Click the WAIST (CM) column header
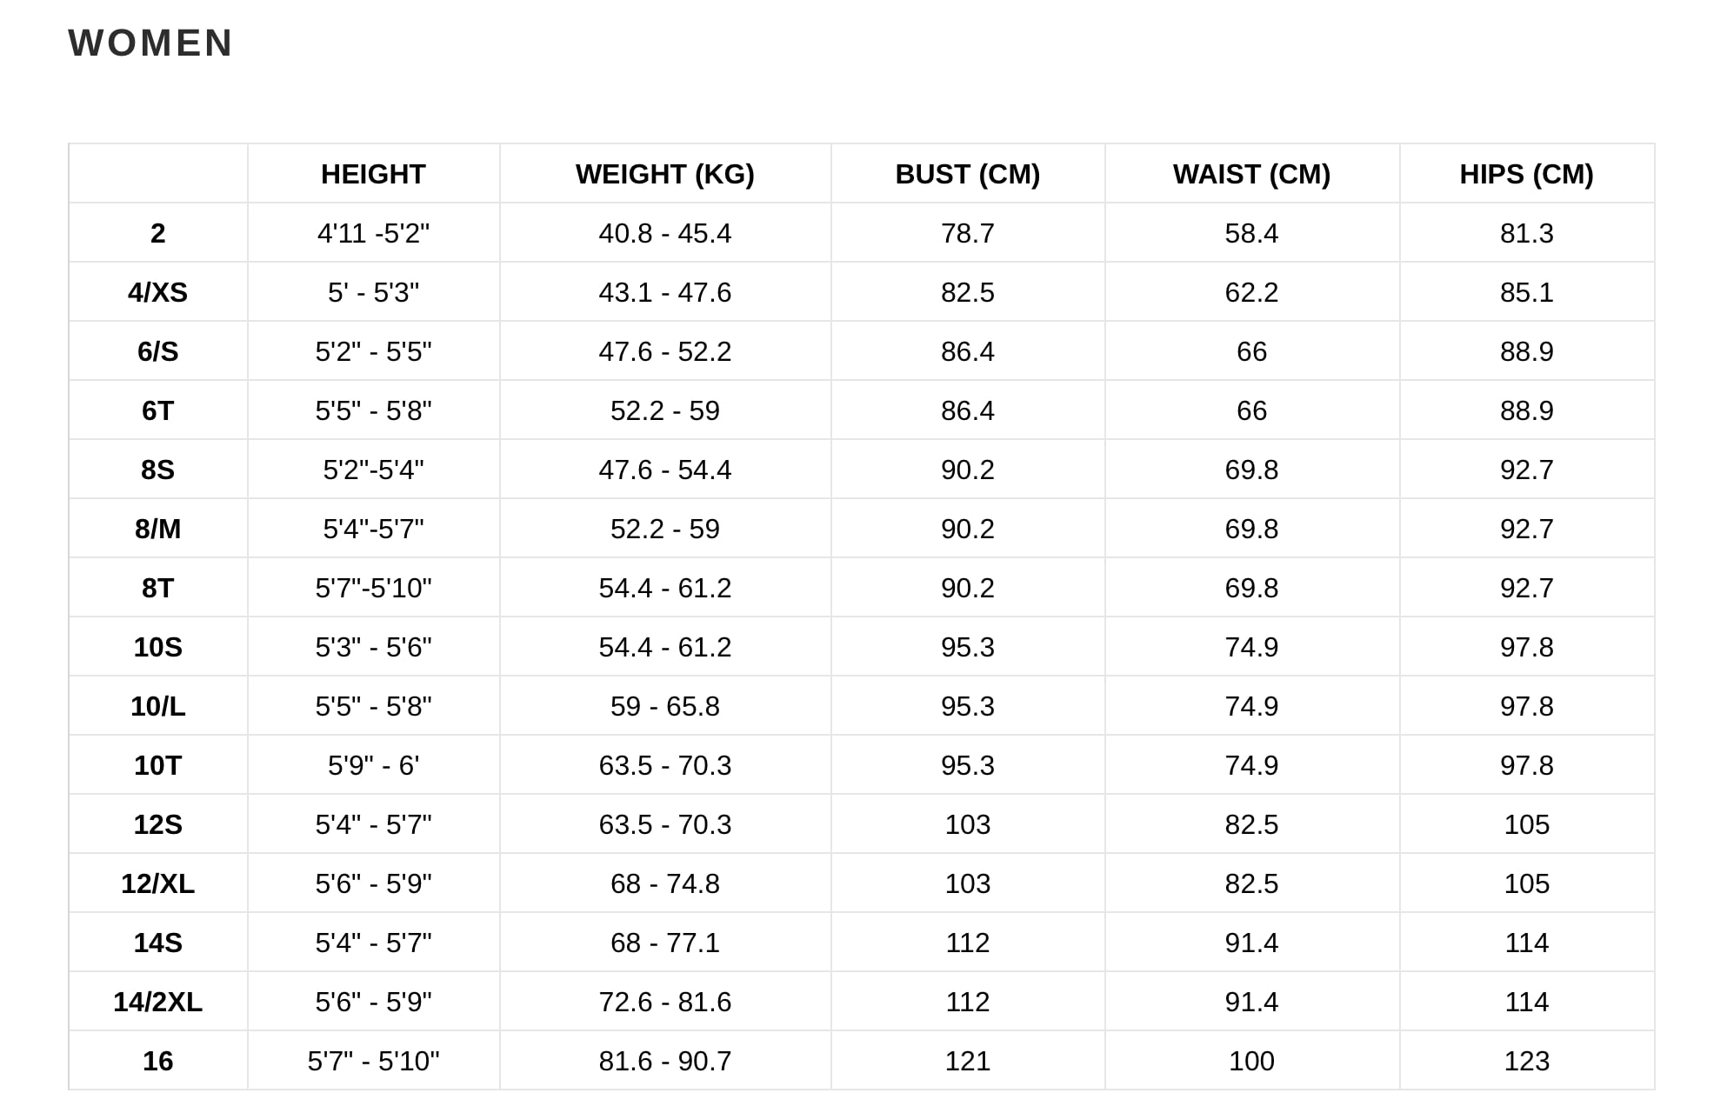Viewport: 1727px width, 1113px height. coord(1252,174)
